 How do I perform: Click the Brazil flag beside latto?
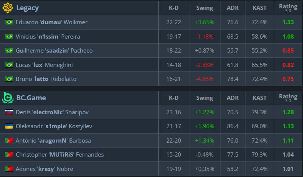[x=9, y=79]
